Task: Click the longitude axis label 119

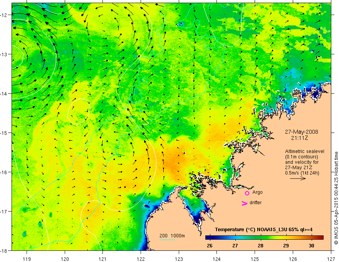Action: [27, 259]
